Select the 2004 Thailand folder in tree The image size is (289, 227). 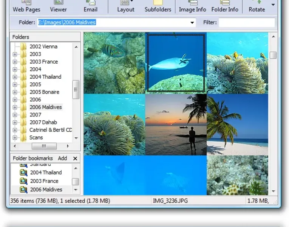[45, 77]
